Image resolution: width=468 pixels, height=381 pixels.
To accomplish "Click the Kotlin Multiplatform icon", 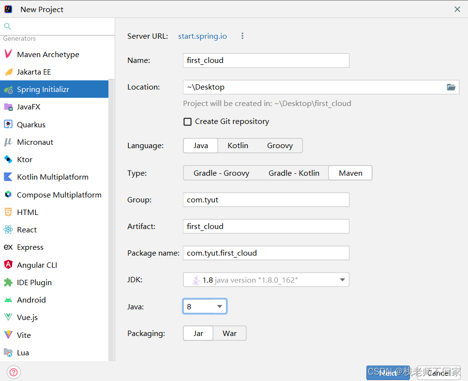I will pyautogui.click(x=8, y=177).
